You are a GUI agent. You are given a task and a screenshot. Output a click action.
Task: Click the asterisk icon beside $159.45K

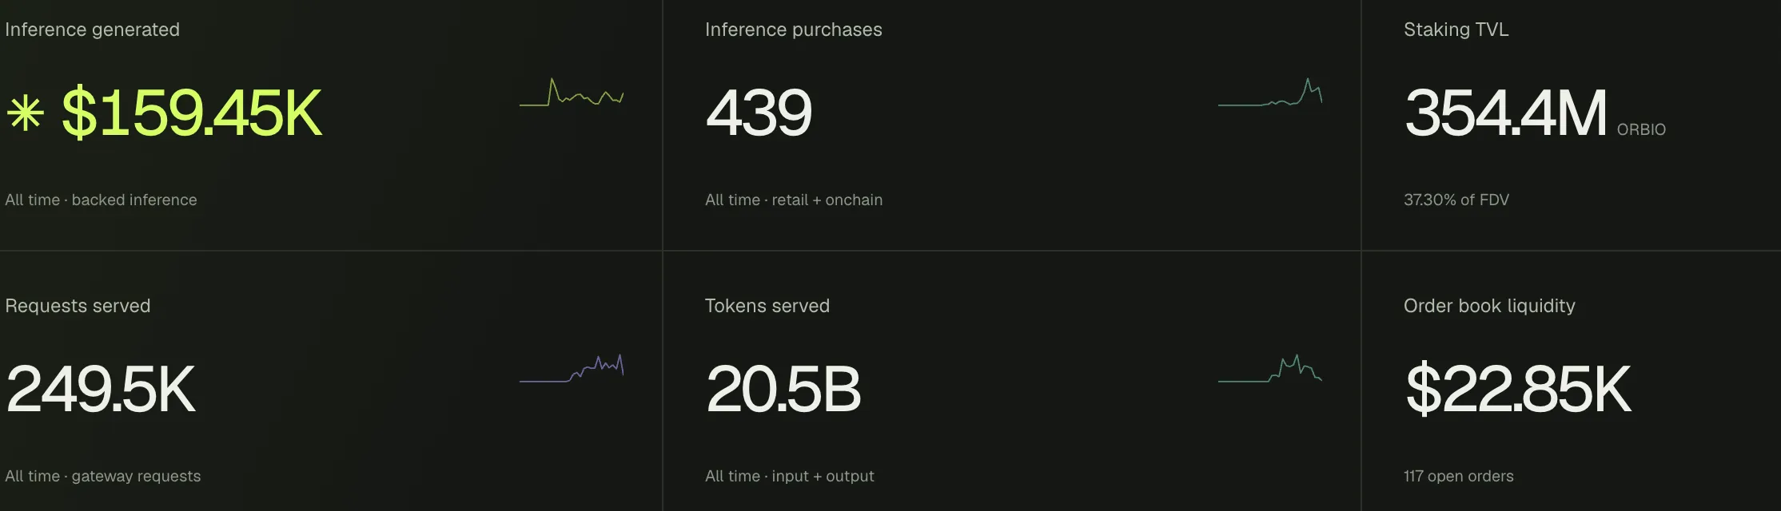coord(25,113)
